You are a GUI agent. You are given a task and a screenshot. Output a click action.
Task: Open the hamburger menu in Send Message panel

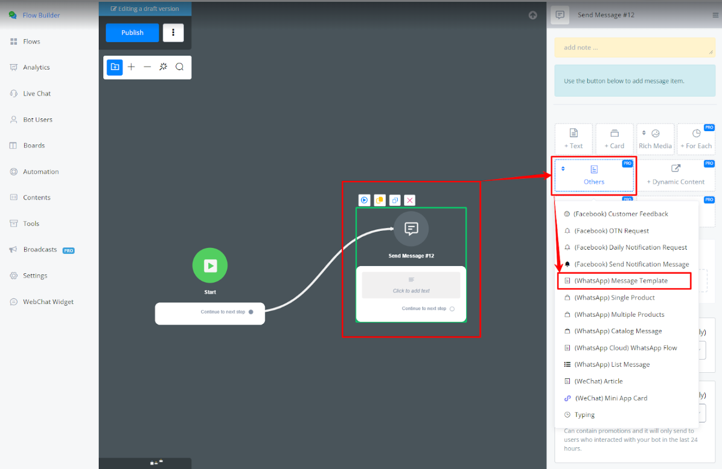tap(715, 15)
